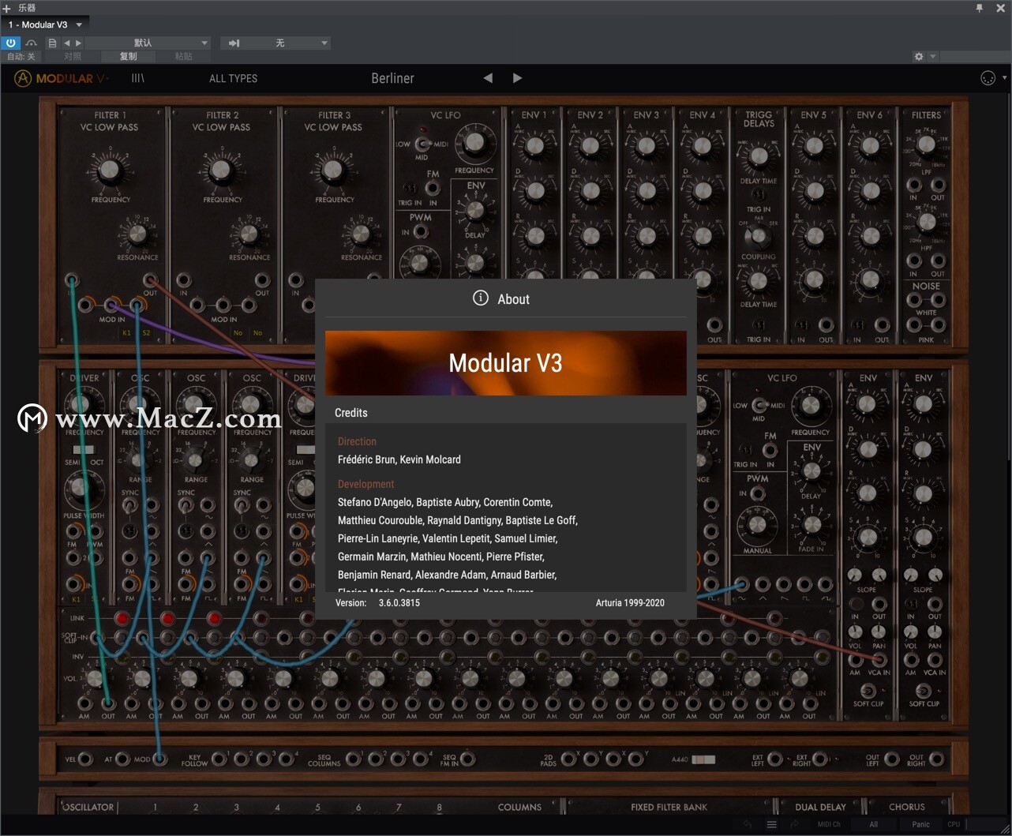
Task: Go to next preset arrow
Action: tap(517, 78)
